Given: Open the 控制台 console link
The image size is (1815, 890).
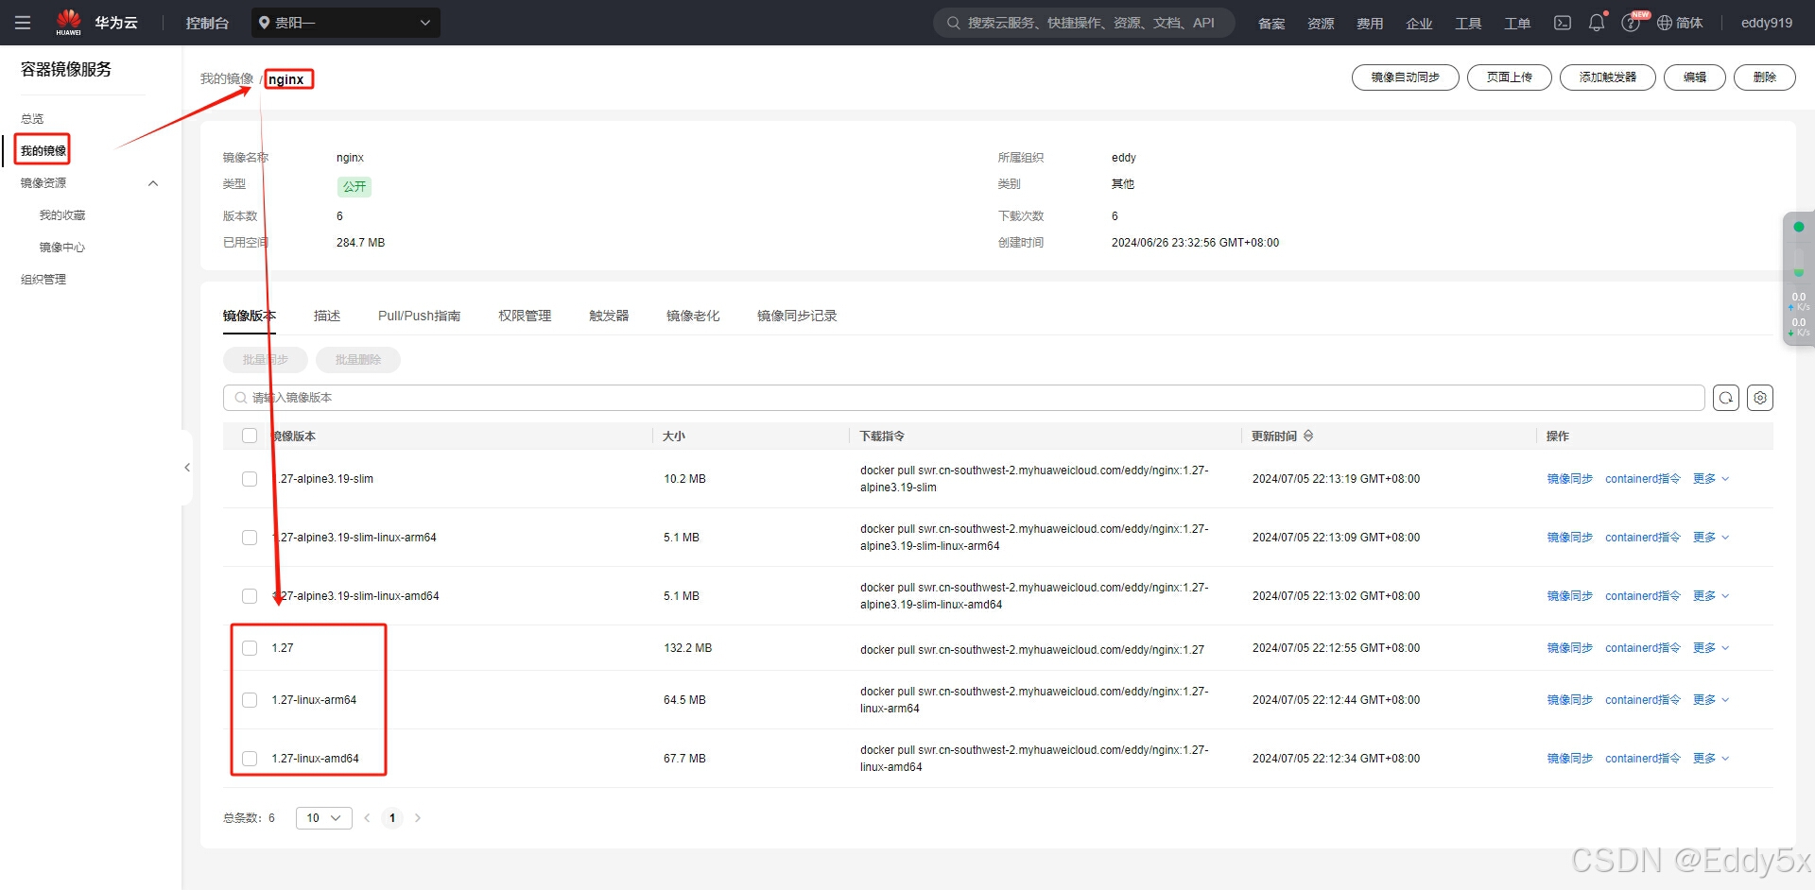Looking at the screenshot, I should 207,23.
